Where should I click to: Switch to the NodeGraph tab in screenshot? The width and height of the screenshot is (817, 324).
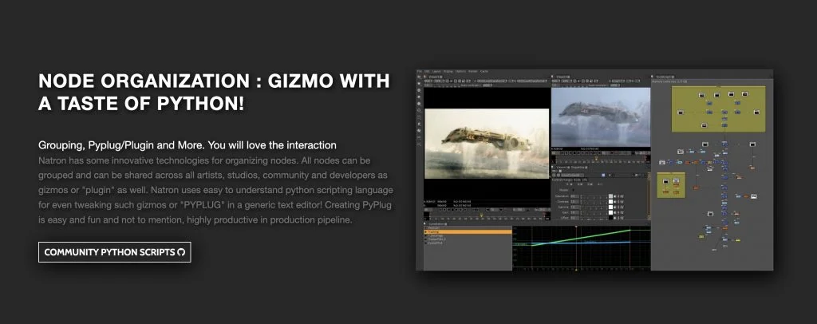pos(665,77)
